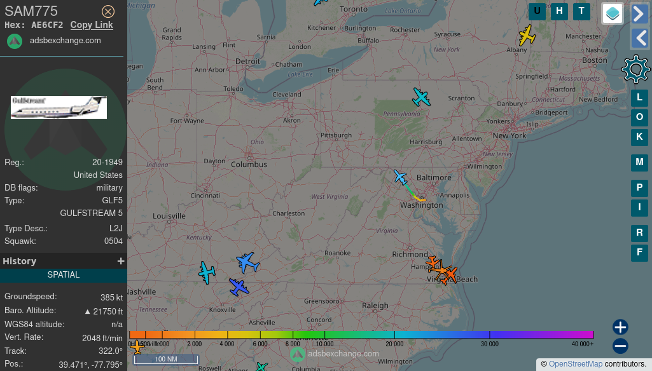The image size is (652, 371).
Task: Select the dark blue aircraft above Knoxville
Action: (x=239, y=287)
